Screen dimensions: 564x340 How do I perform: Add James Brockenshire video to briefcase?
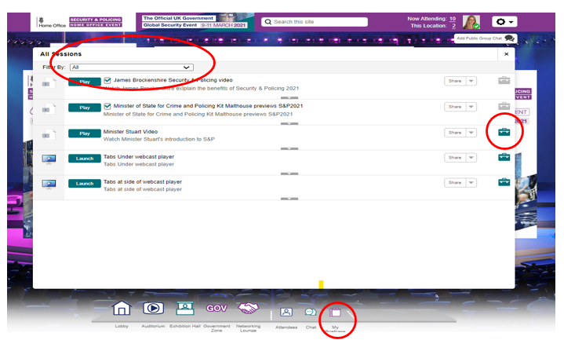[504, 80]
